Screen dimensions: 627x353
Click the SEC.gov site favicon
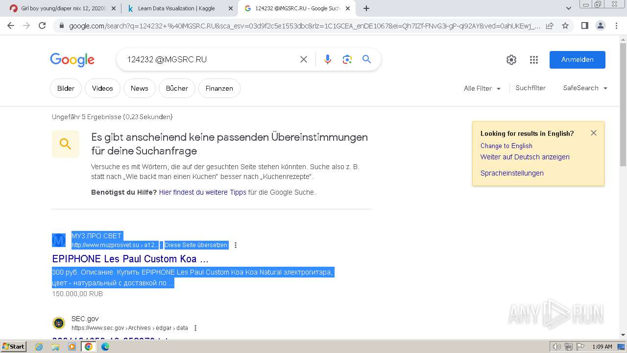pos(59,323)
